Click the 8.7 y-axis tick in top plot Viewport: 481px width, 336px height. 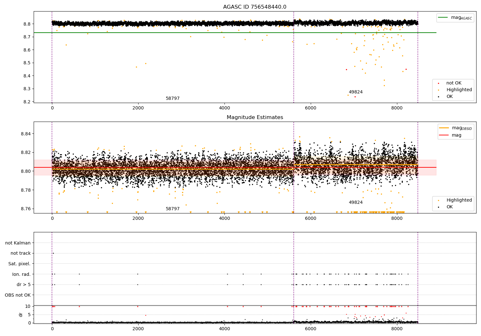click(27, 37)
